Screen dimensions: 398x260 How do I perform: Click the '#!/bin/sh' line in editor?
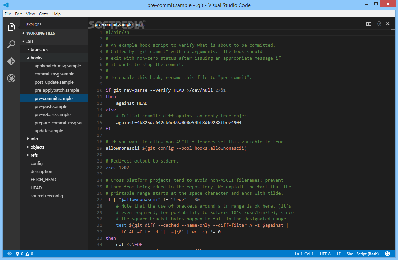tap(117, 32)
